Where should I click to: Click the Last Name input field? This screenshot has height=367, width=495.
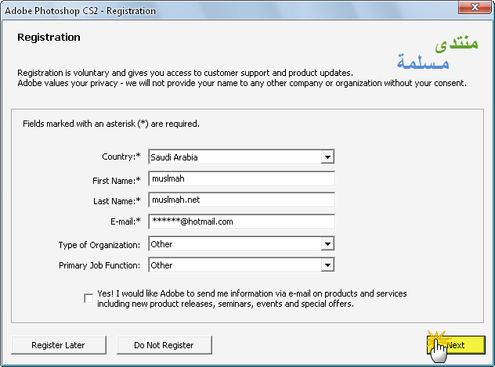click(x=241, y=200)
